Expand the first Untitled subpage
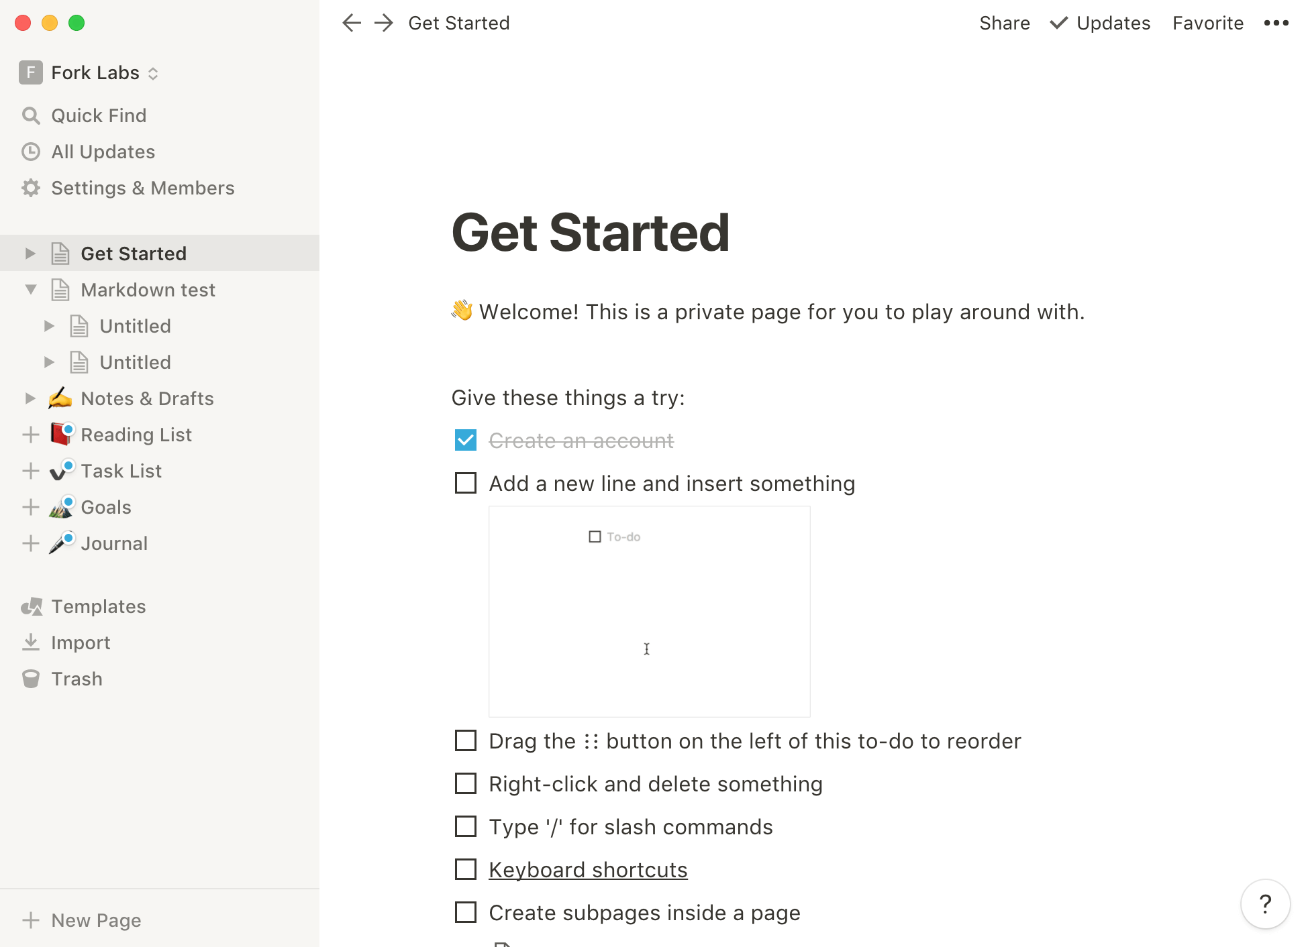The width and height of the screenshot is (1306, 947). 49,325
